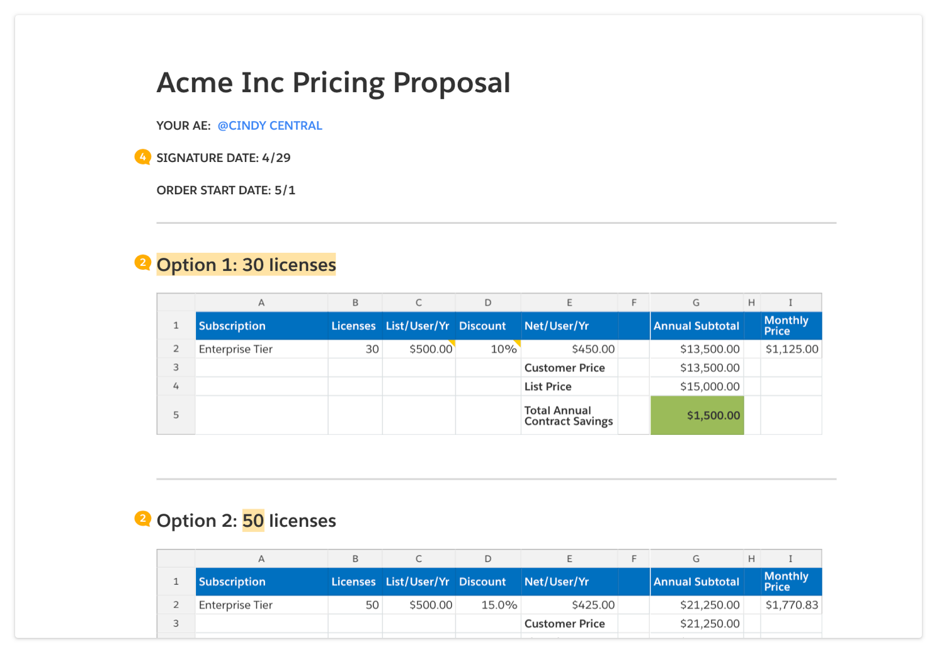Open comment bubble next to Option 1 heading
The height and width of the screenshot is (653, 937).
click(x=142, y=263)
